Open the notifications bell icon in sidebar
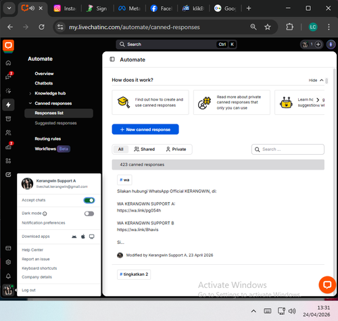The image size is (338, 321). coord(8,276)
